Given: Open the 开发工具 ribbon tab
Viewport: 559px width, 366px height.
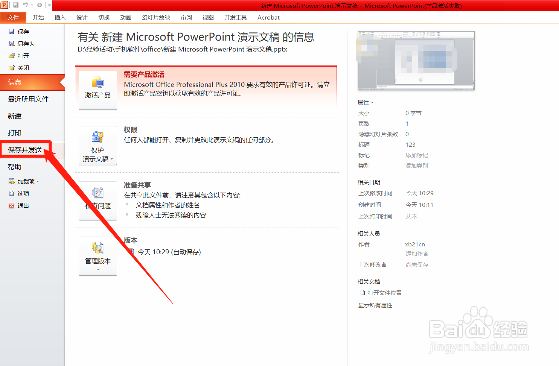Looking at the screenshot, I should (x=236, y=18).
